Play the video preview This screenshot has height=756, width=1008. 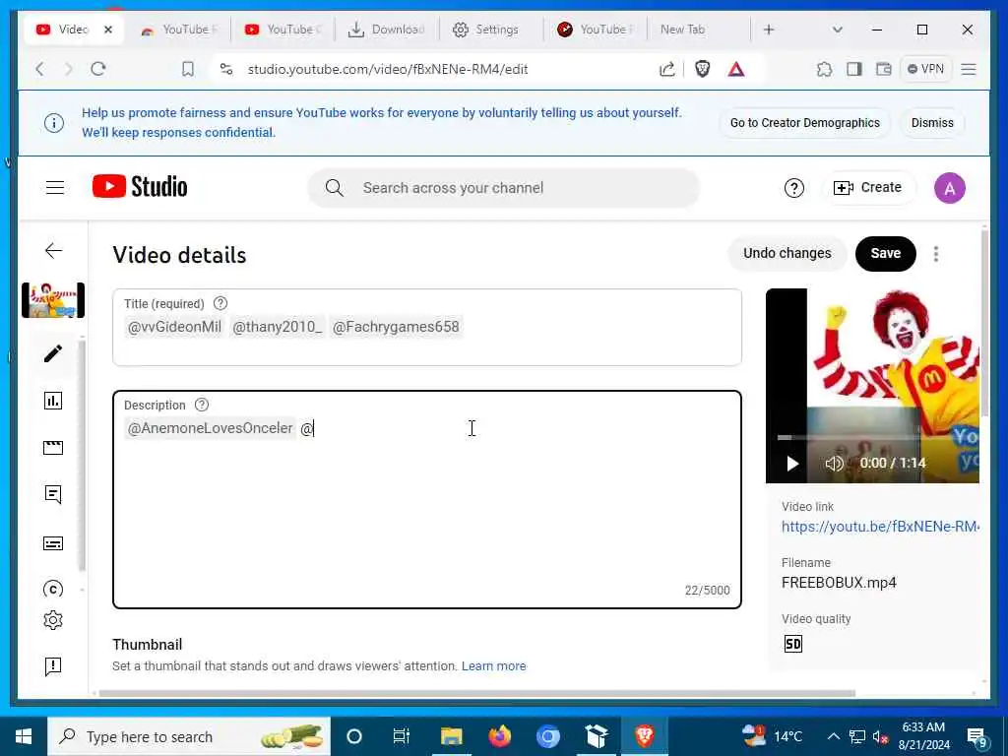pyautogui.click(x=792, y=464)
